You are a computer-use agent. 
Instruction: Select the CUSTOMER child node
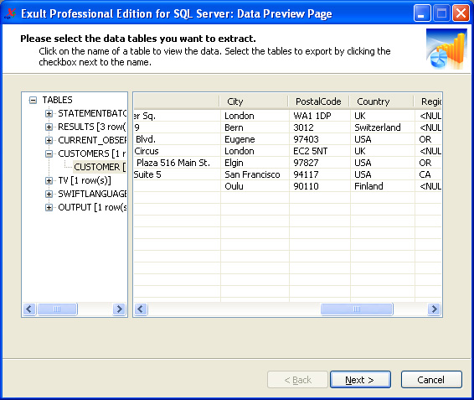tap(100, 167)
